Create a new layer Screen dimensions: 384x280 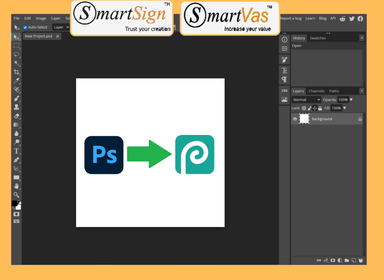point(354,260)
